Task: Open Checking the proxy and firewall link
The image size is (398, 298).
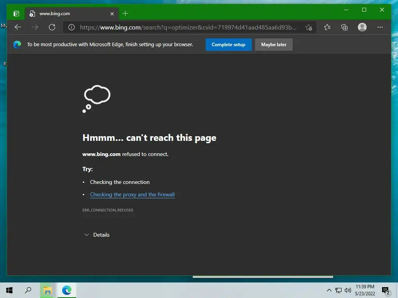Action: tap(132, 195)
